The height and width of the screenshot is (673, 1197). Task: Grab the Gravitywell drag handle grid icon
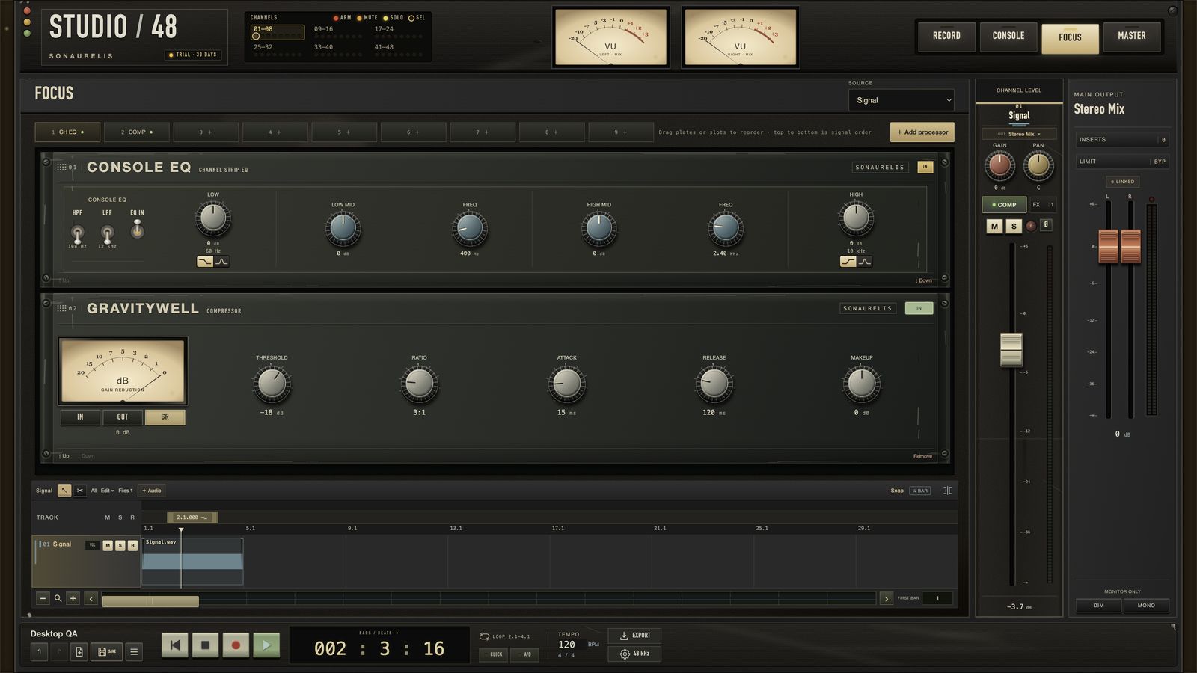click(x=61, y=308)
